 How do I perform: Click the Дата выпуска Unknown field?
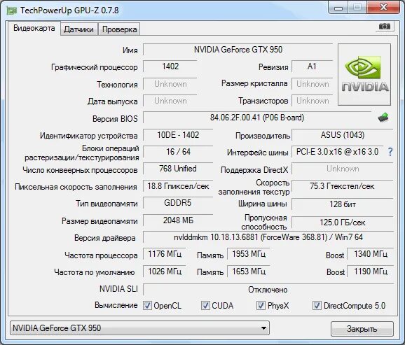[170, 101]
